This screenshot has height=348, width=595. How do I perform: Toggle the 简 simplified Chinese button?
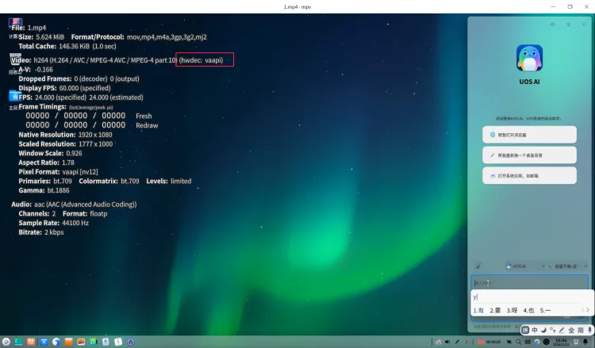(581, 331)
